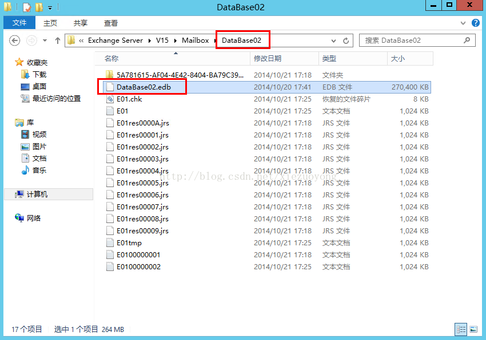486x340 pixels.
Task: Click Exchange Server in the address path
Action: pyautogui.click(x=115, y=41)
